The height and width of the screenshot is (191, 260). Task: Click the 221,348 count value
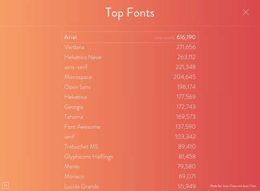point(186,67)
